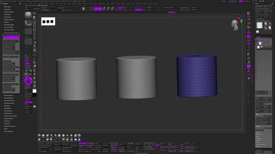
Task: Select the square-outline stroke icon in left column
Action: tap(34, 26)
